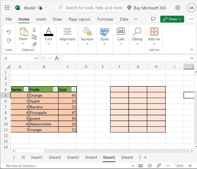This screenshot has width=197, height=169.
Task: Switch to the Insert tab
Action: (x=41, y=19)
